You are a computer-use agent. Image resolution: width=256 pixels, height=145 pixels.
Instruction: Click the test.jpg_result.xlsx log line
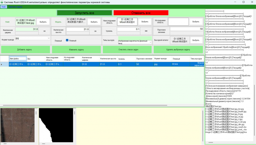pos(226,127)
